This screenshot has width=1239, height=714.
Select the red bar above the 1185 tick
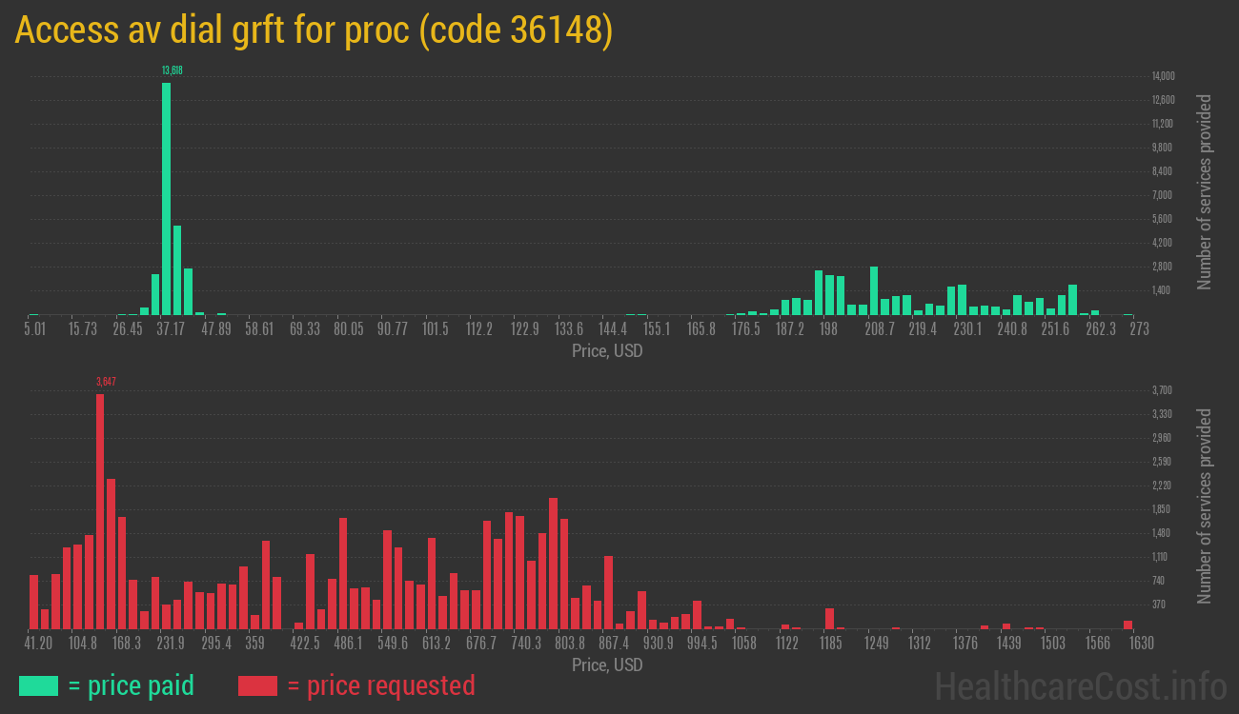pyautogui.click(x=830, y=618)
